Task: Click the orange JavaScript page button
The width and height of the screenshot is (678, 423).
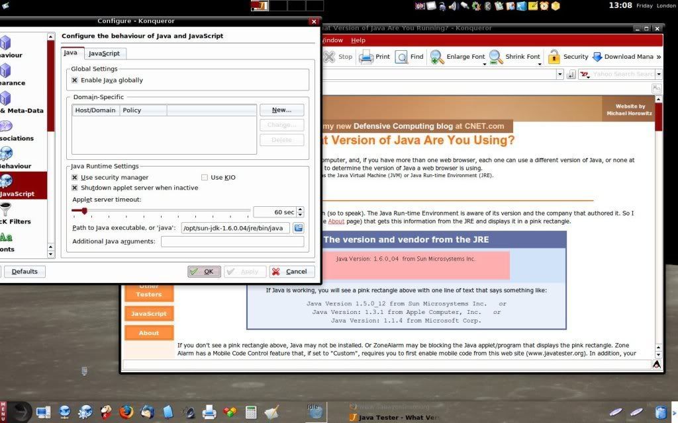Action: pos(149,314)
